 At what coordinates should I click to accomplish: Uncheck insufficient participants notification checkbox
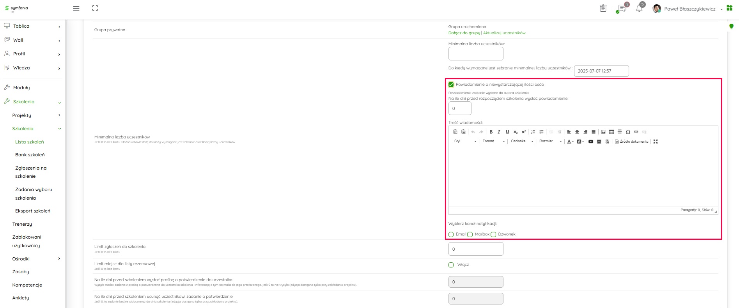[451, 85]
